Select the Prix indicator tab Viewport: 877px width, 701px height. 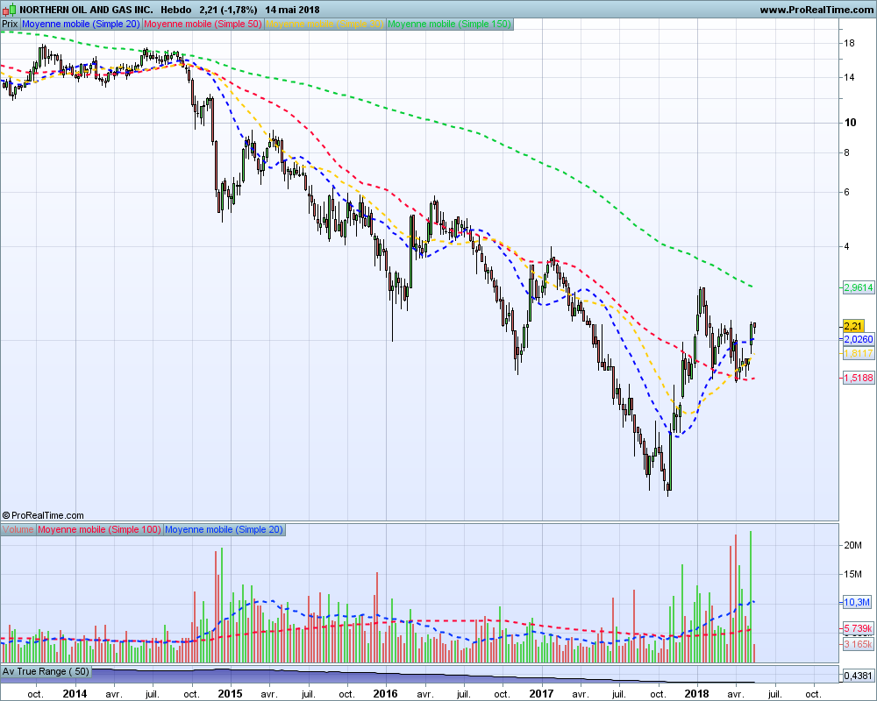click(10, 24)
